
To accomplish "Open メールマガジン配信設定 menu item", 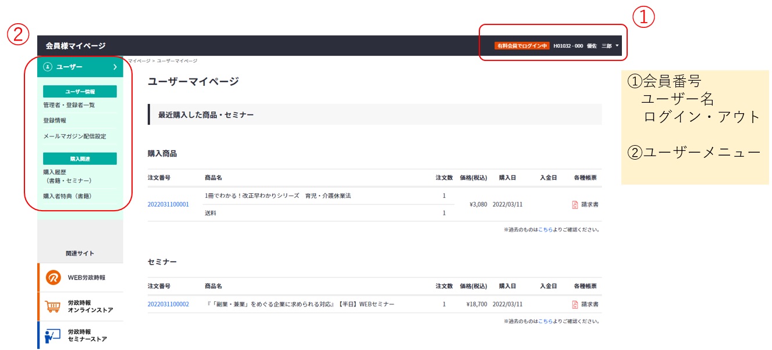I will point(74,136).
